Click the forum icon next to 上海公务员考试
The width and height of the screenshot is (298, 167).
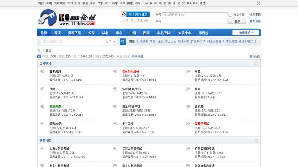tap(42, 149)
